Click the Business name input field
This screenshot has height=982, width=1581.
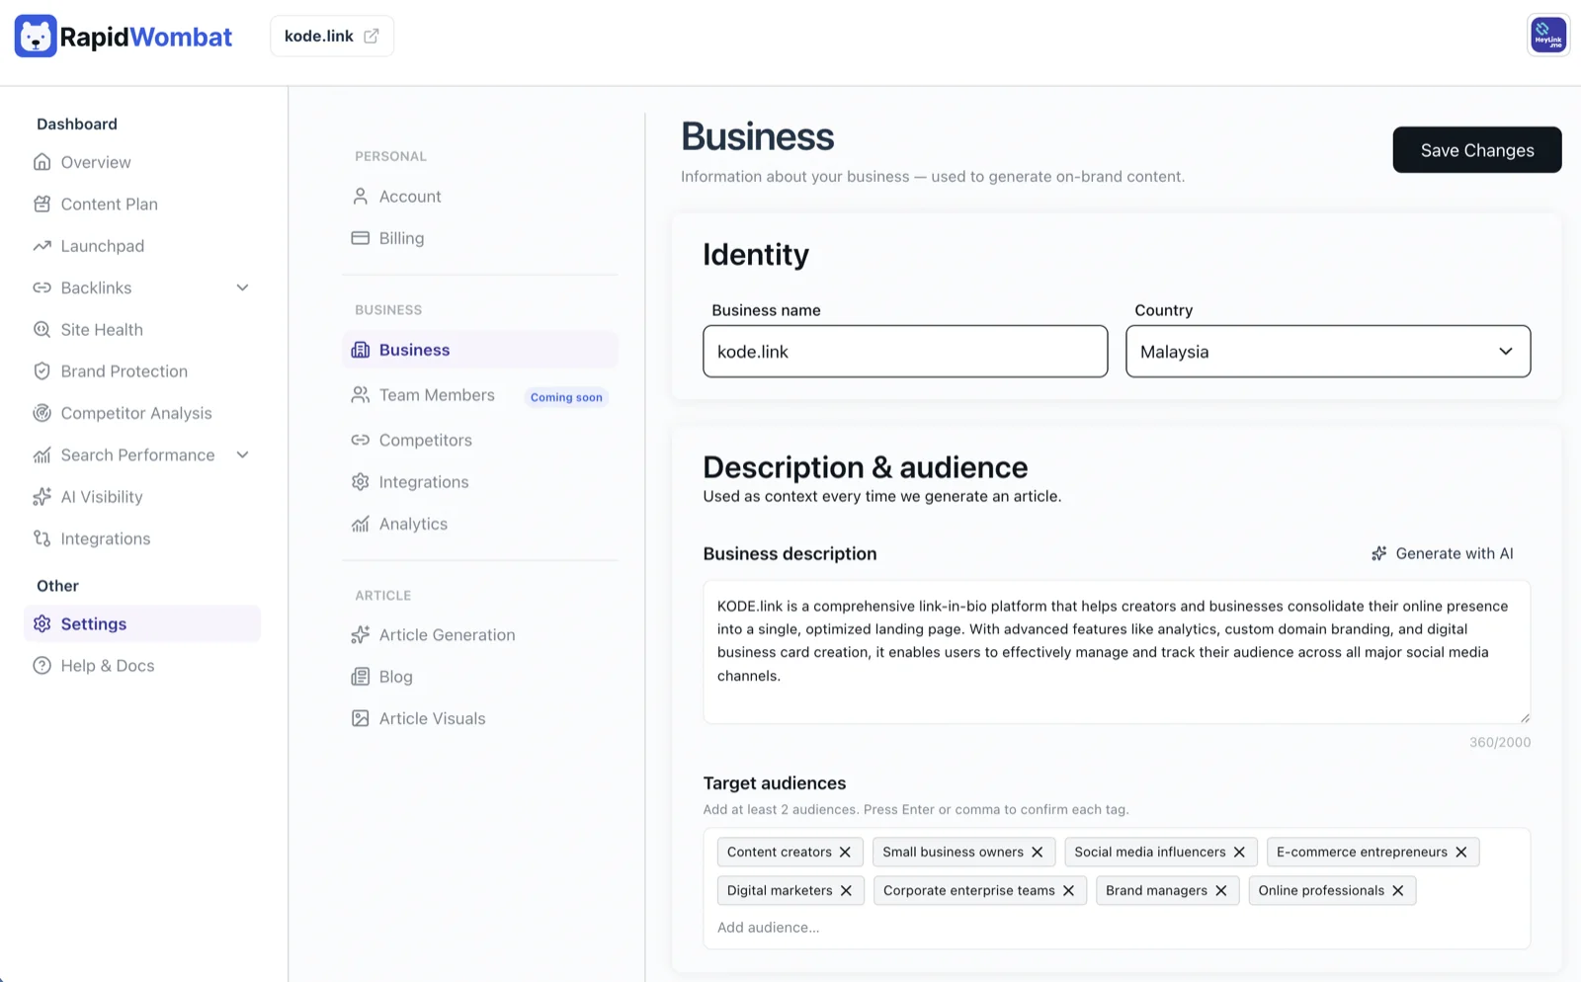tap(905, 352)
